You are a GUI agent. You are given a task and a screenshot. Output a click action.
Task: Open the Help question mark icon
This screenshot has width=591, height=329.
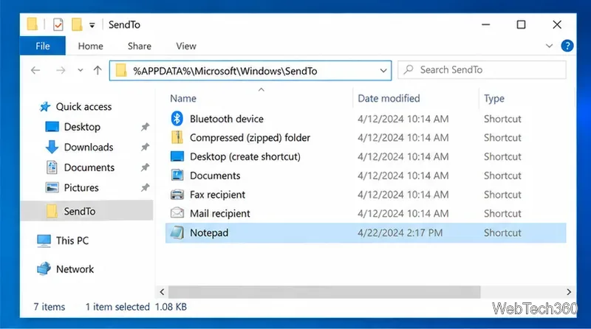point(567,46)
